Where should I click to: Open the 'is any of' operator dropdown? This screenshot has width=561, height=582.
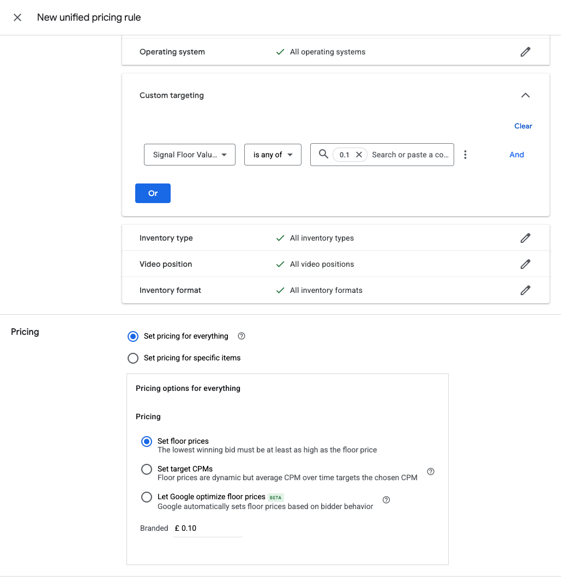273,155
